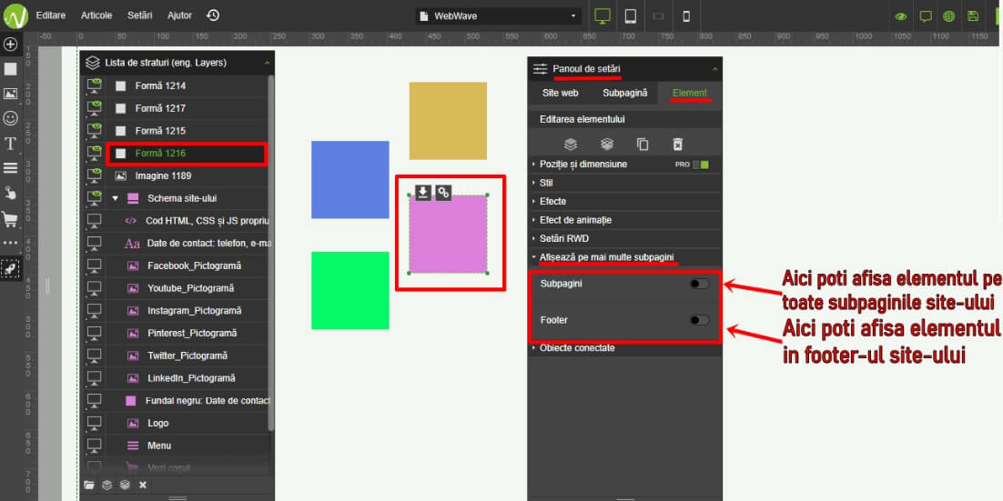1003x501 pixels.
Task: Switch to tablet view icon
Action: click(630, 15)
